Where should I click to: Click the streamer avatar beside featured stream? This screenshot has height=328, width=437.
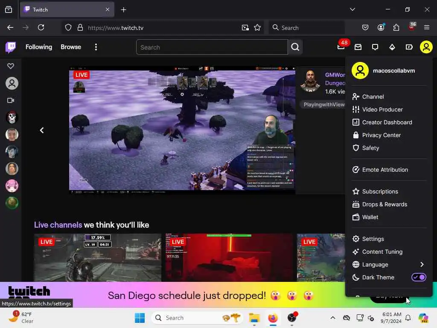click(x=310, y=81)
